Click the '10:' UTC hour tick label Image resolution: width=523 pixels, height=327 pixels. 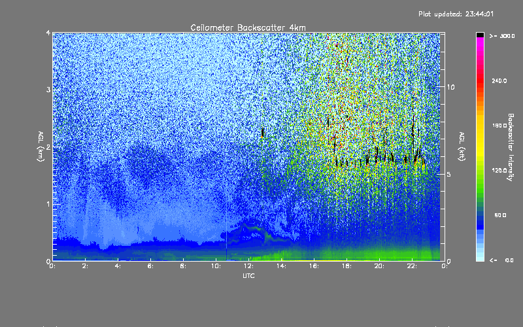(216, 266)
